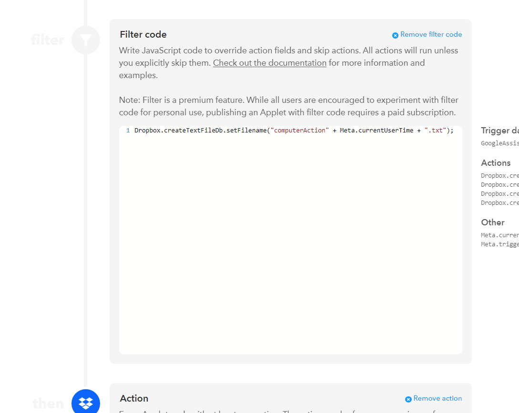Viewport: 519px width, 413px height.
Task: Select the first Dropbox.createTextFileDb action entry
Action: point(499,175)
